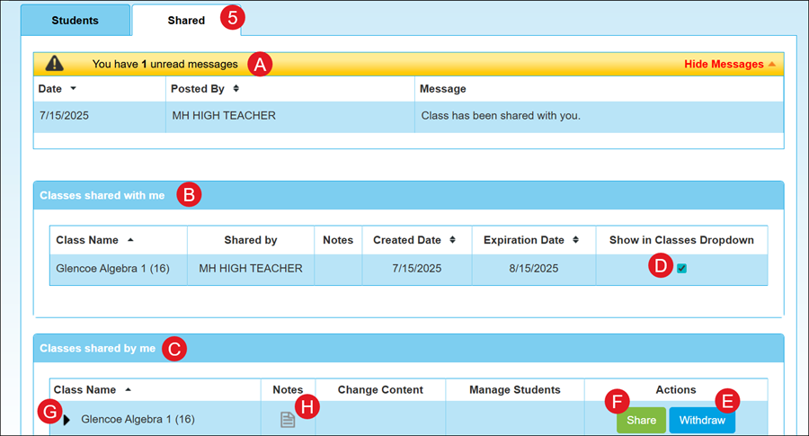
Task: Click the Classes shared with me header
Action: pos(102,194)
